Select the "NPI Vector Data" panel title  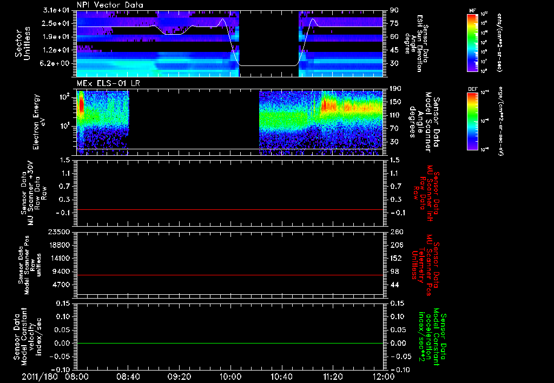110,5
